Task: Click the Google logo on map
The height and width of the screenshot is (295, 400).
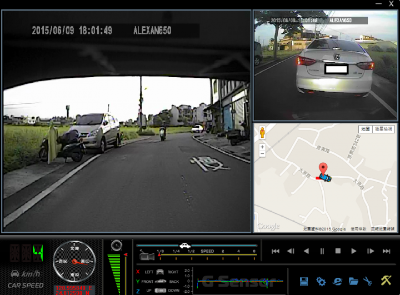Action: [268, 226]
